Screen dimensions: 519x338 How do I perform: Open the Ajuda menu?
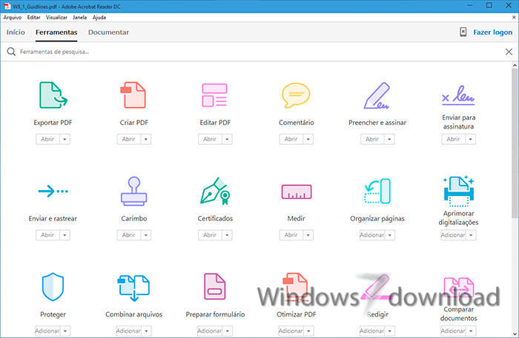point(99,18)
